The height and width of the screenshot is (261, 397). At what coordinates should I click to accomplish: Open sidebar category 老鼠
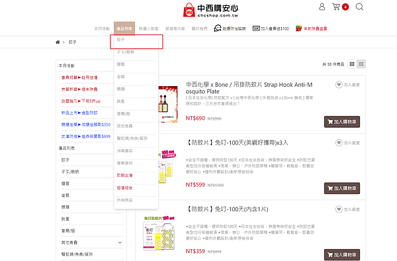pos(66,195)
